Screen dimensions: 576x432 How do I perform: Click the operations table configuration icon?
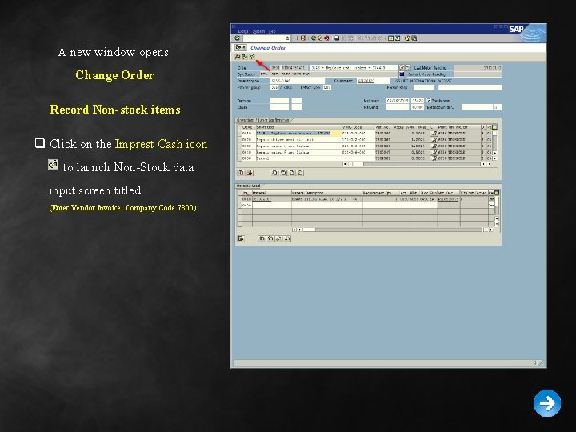(x=495, y=127)
